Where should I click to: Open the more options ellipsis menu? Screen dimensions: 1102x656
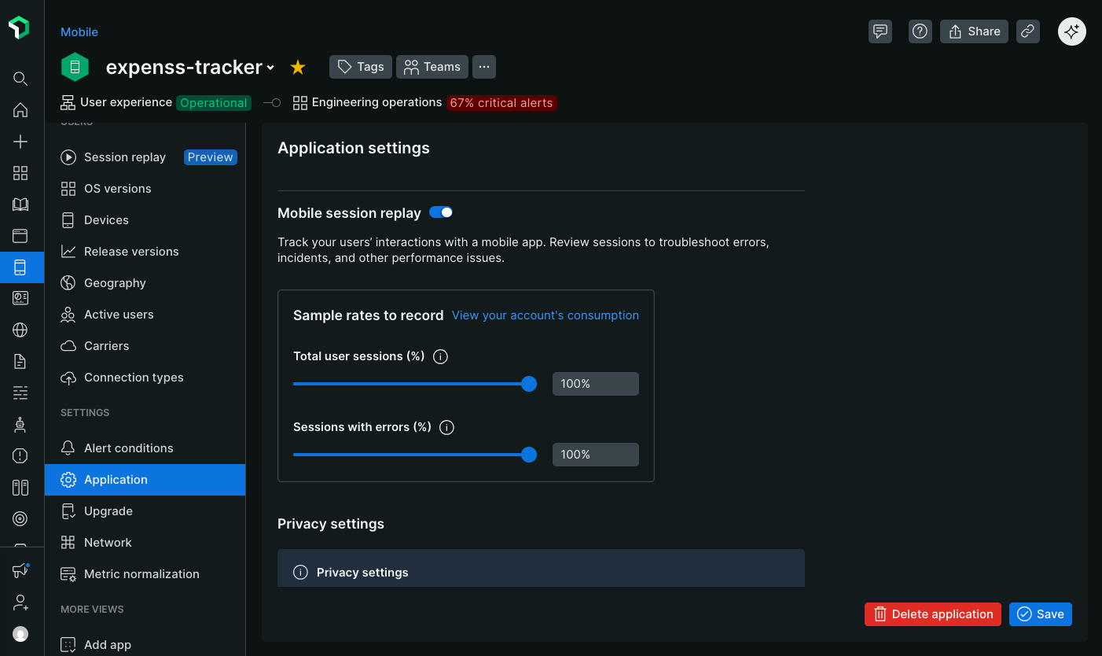click(x=484, y=67)
